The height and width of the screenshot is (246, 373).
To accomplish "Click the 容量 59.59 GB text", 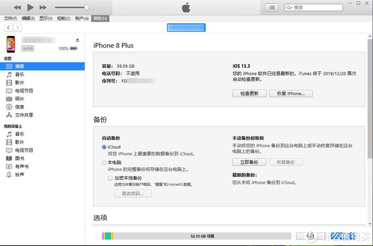I will [x=118, y=66].
